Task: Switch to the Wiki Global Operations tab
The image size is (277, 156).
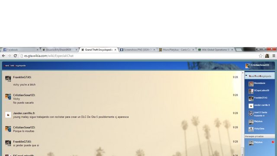Action: (x=216, y=50)
